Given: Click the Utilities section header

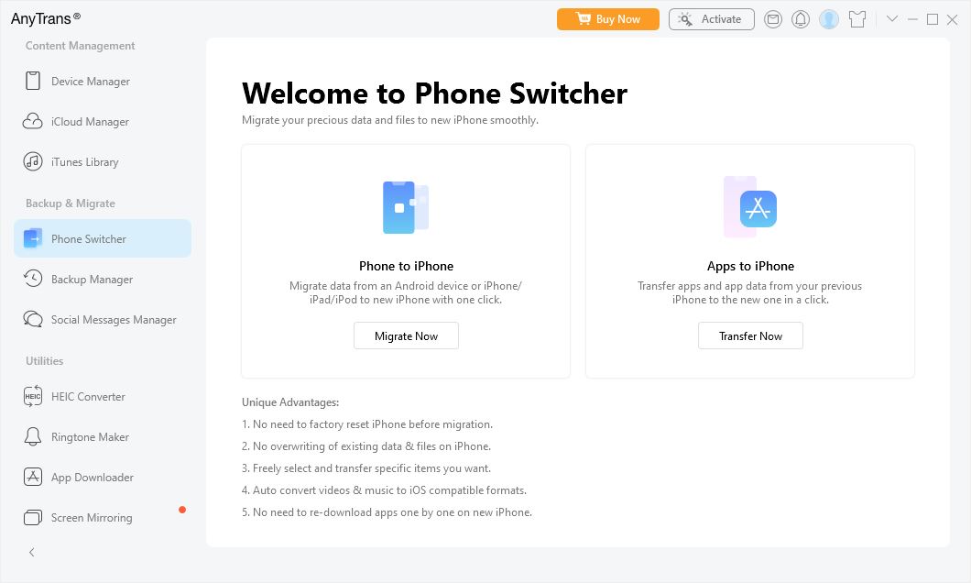Looking at the screenshot, I should (x=45, y=360).
